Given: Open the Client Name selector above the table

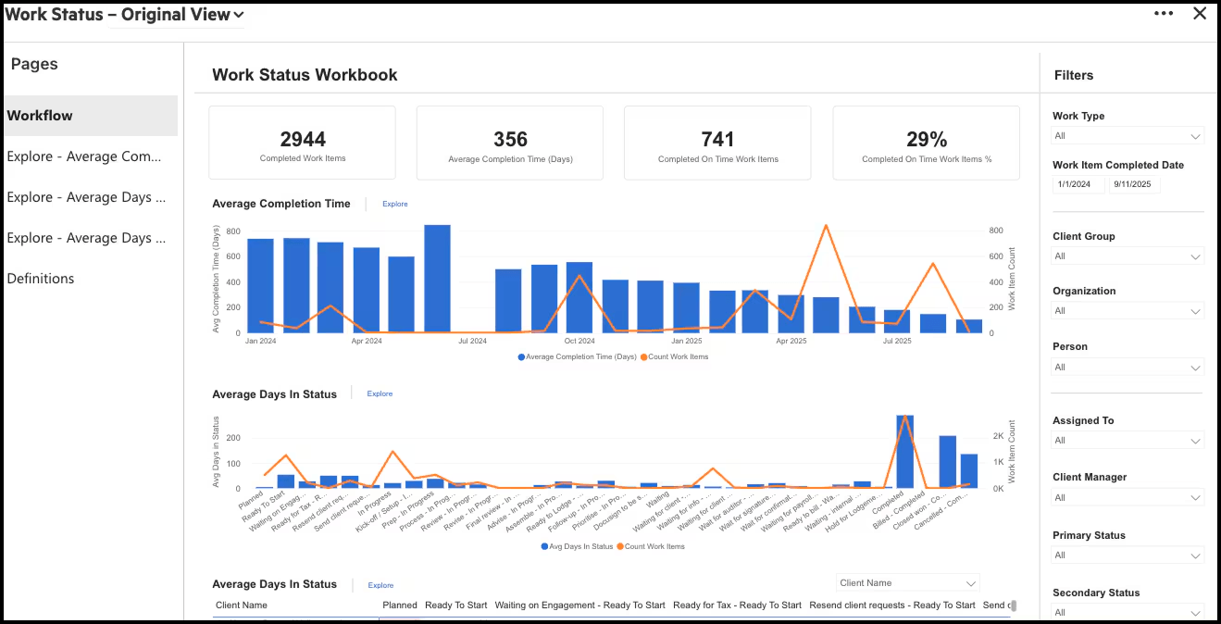Looking at the screenshot, I should point(907,583).
